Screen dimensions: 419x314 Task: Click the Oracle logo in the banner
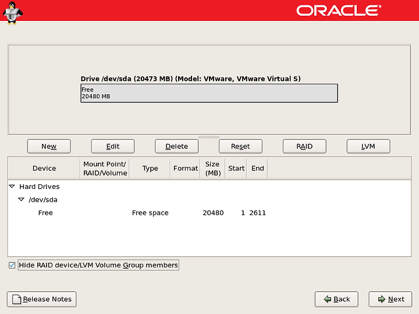[x=339, y=10]
